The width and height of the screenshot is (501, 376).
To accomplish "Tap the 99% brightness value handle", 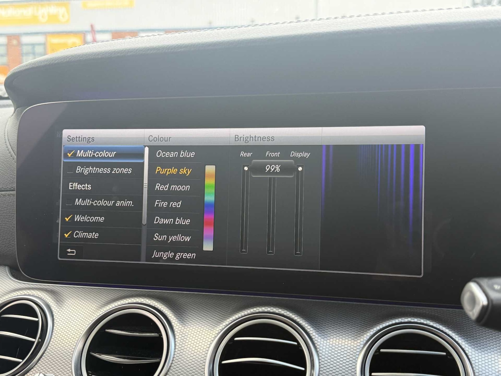I will click(x=273, y=169).
